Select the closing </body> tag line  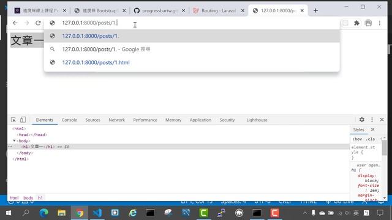(x=24, y=153)
